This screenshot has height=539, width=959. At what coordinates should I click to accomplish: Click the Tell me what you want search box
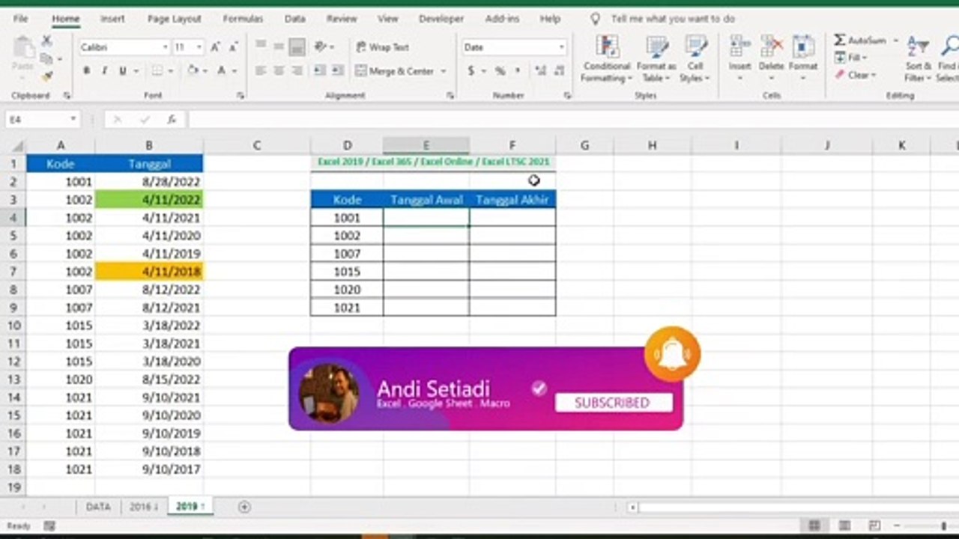pos(673,19)
